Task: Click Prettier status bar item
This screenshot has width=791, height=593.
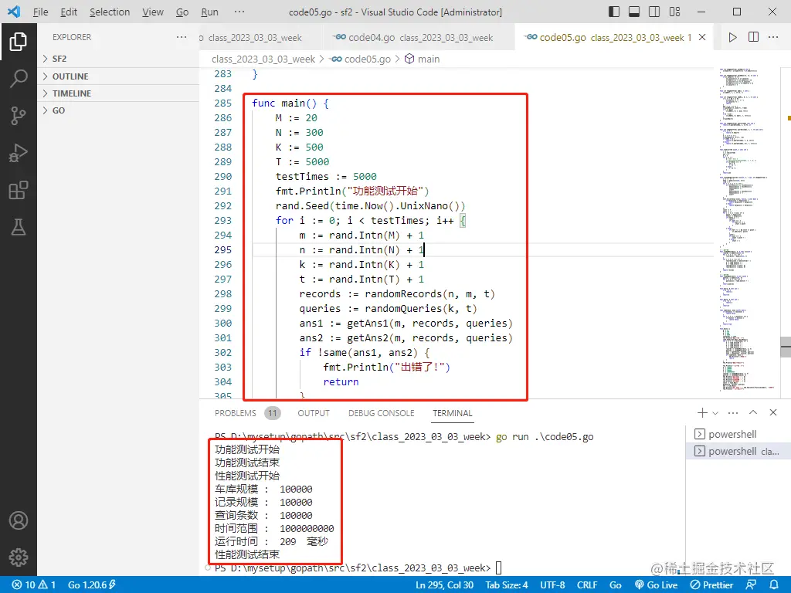Action: pos(711,585)
